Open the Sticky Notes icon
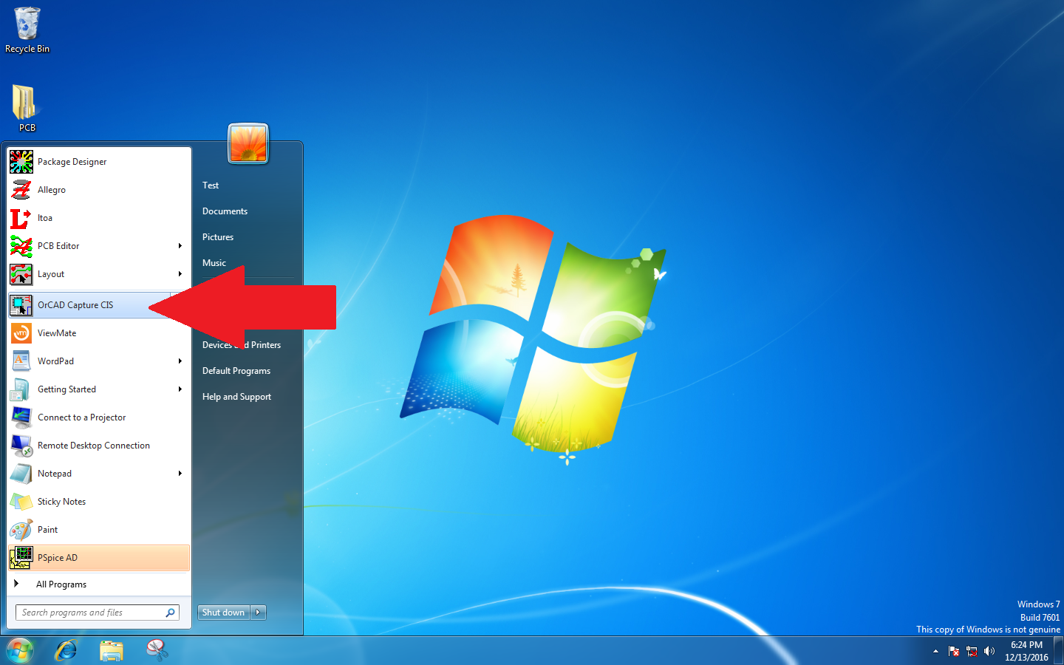Image resolution: width=1064 pixels, height=665 pixels. (x=21, y=502)
